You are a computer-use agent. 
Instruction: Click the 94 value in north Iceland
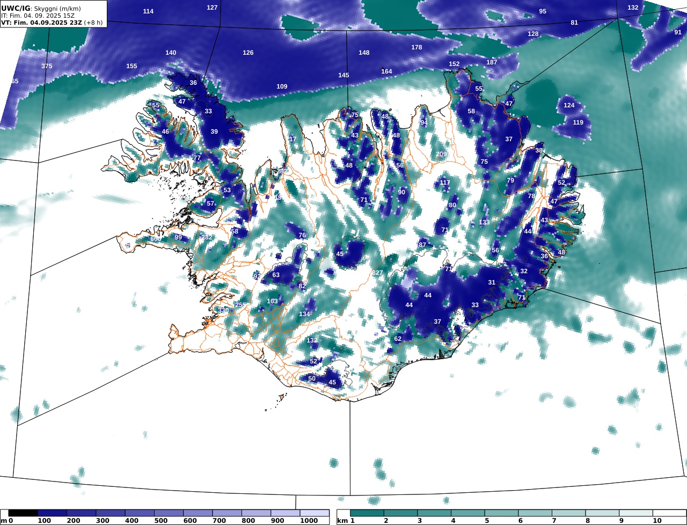(x=424, y=122)
